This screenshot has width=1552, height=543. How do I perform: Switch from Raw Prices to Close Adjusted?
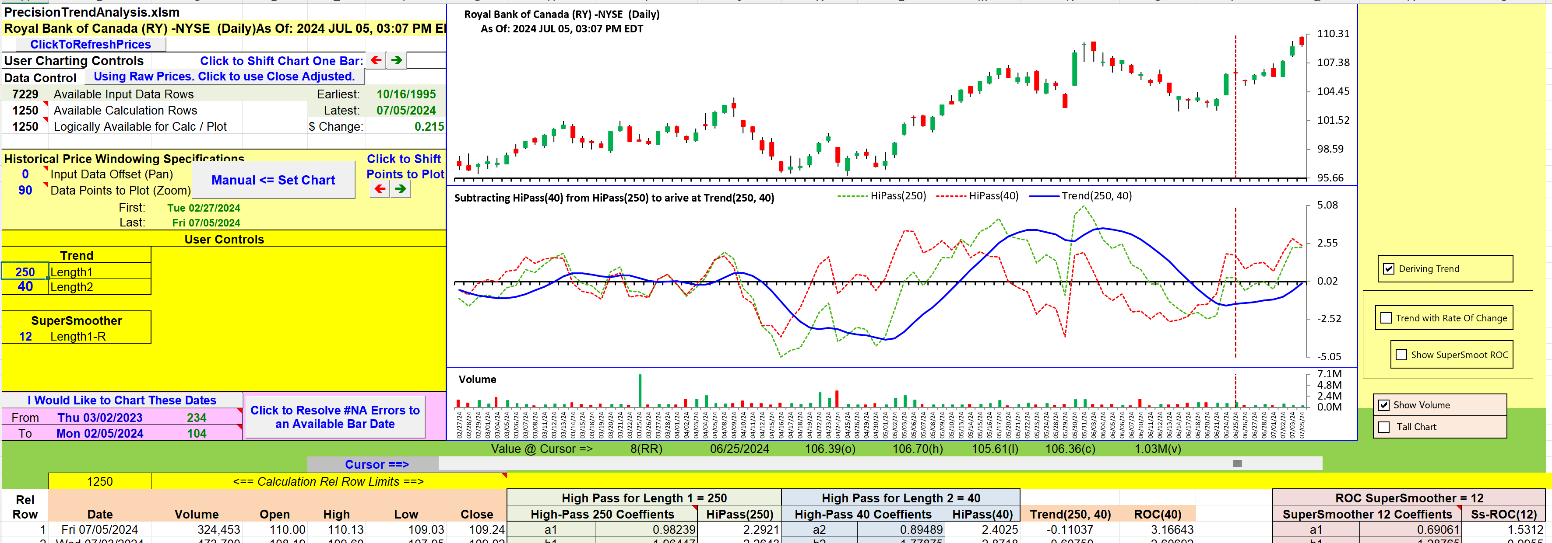[224, 77]
